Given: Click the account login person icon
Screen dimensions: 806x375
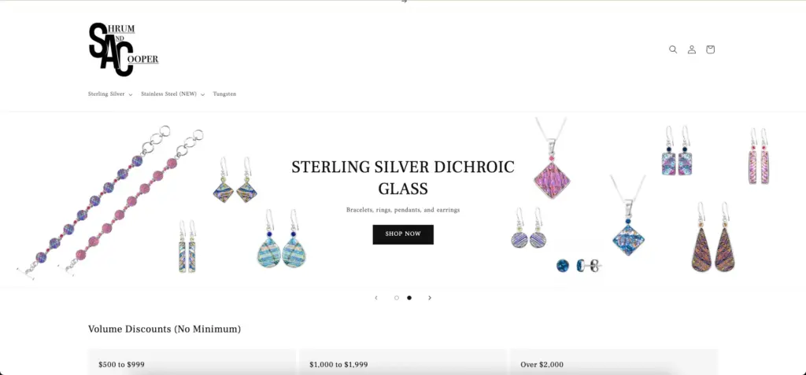Looking at the screenshot, I should 692,50.
